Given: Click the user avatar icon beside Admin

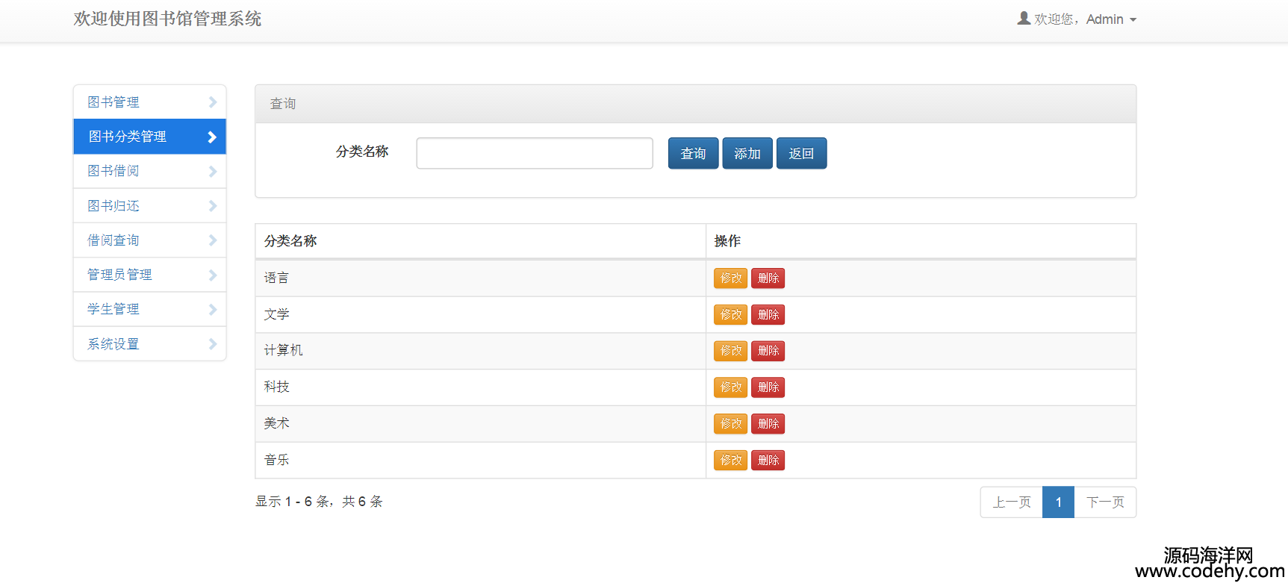Looking at the screenshot, I should [x=1024, y=19].
